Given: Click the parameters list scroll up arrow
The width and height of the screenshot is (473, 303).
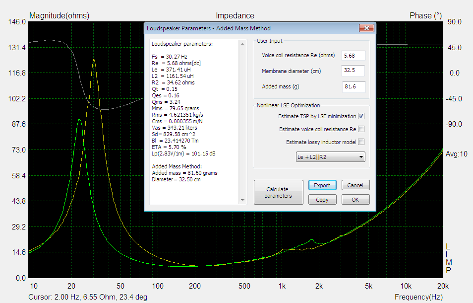Looking at the screenshot, I should (x=242, y=44).
